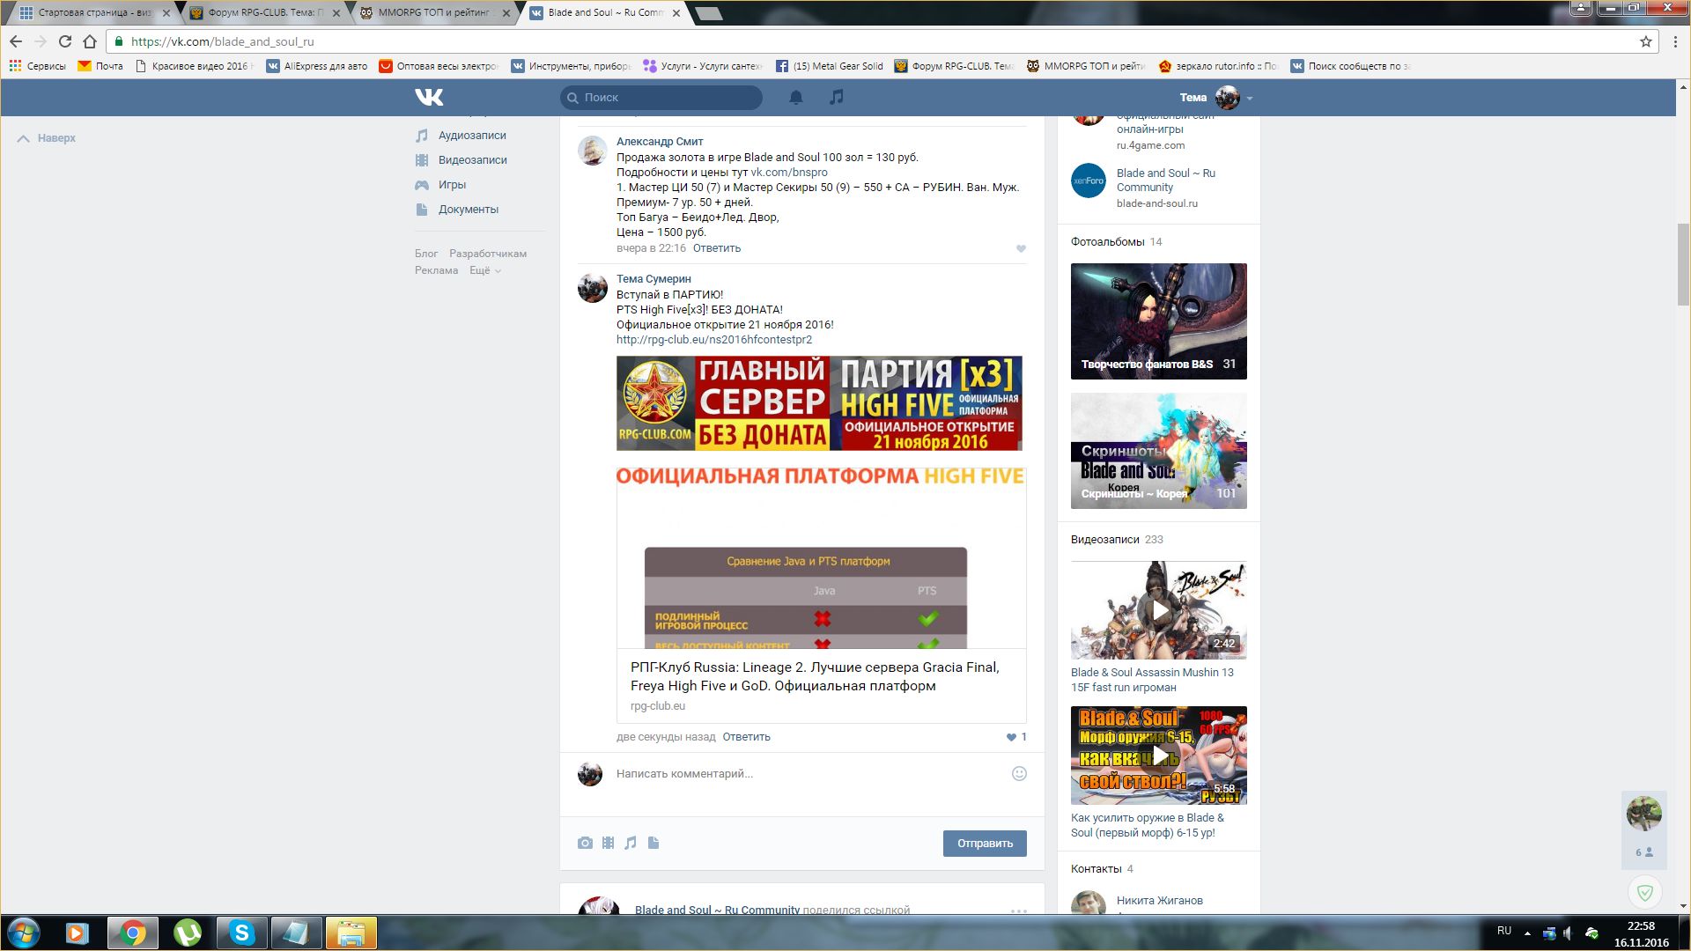The width and height of the screenshot is (1691, 951).
Task: Open post options three dots menu
Action: click(1019, 910)
